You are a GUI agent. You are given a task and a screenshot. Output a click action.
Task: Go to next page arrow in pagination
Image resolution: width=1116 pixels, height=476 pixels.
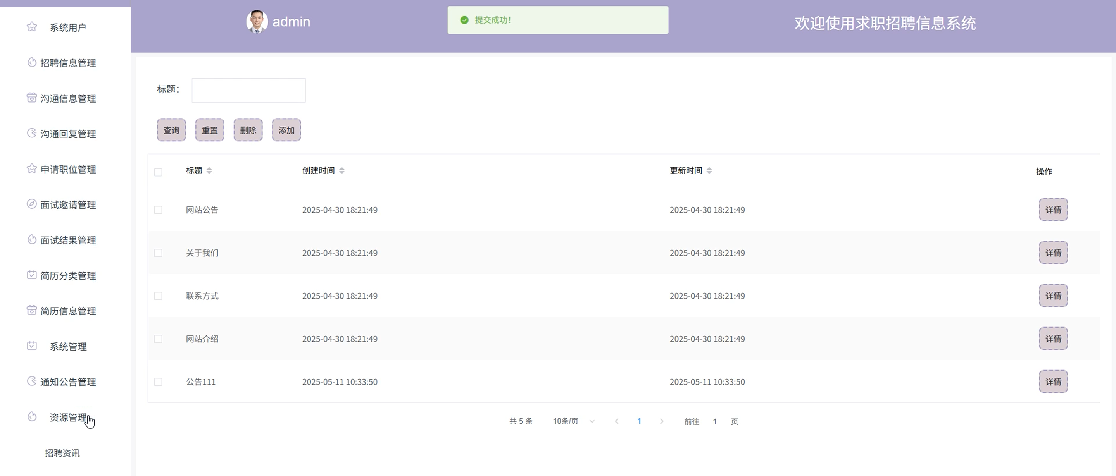[x=662, y=421]
